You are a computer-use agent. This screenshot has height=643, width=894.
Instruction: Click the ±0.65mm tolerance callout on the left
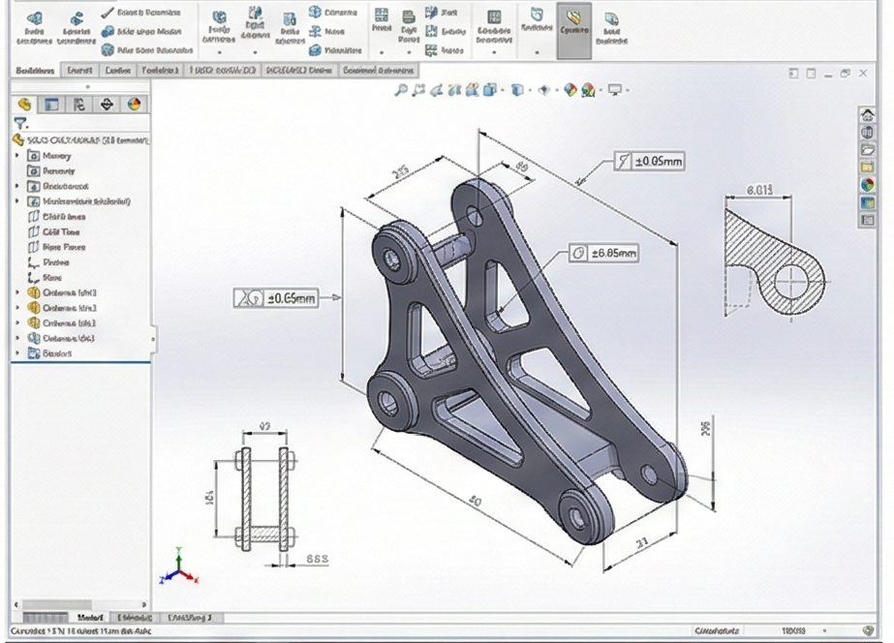[276, 297]
